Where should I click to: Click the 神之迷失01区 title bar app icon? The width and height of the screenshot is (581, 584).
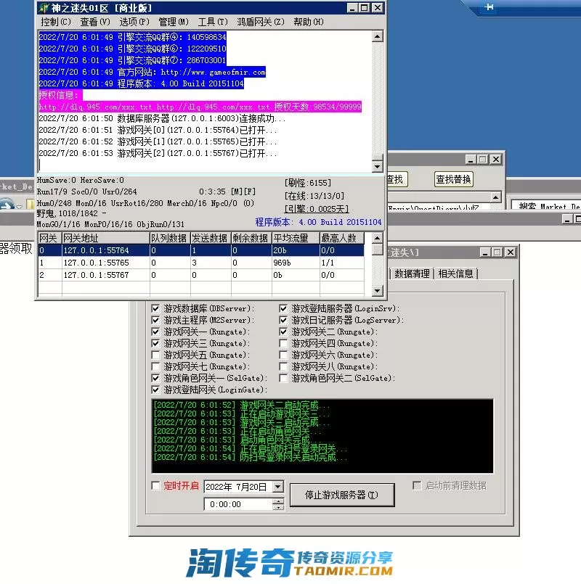point(44,7)
